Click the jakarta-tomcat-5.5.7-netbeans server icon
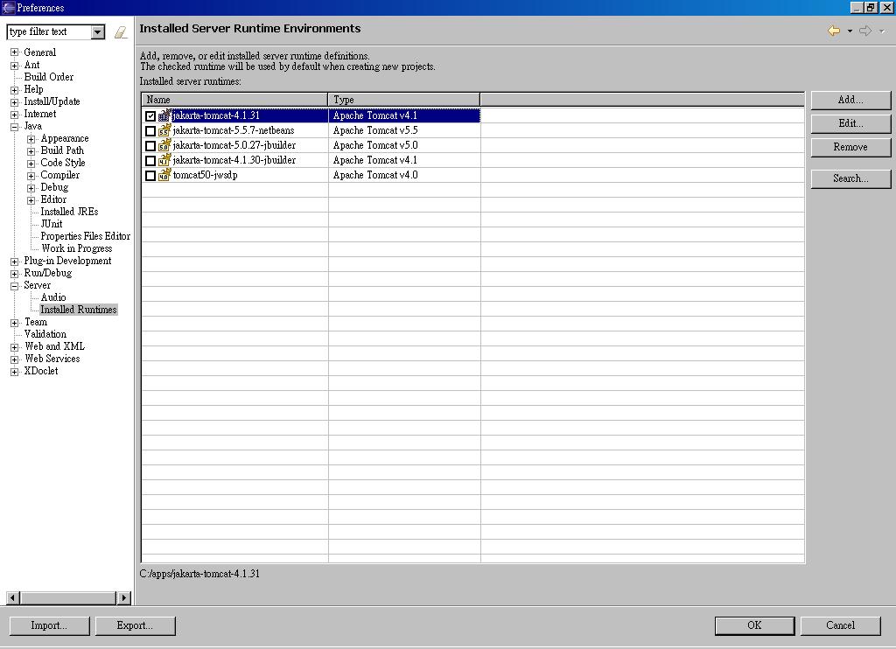 (x=164, y=130)
